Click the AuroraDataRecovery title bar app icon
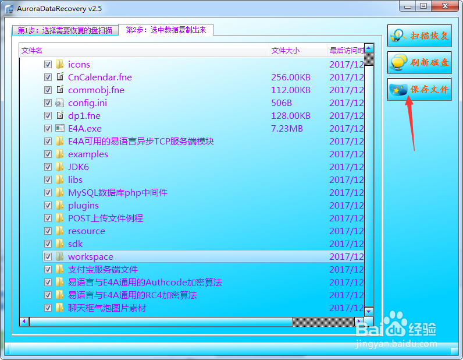Screen dimensions: 463x360 9,9
